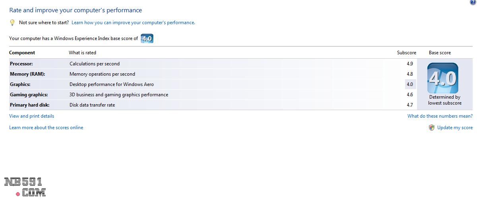Click the large 4.0 base score emblem
This screenshot has height=208, width=477.
tap(442, 78)
